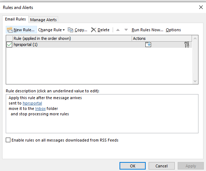Screen dimensions: 206x171
Task: Click the New Rule folder icon
Action: point(10,30)
